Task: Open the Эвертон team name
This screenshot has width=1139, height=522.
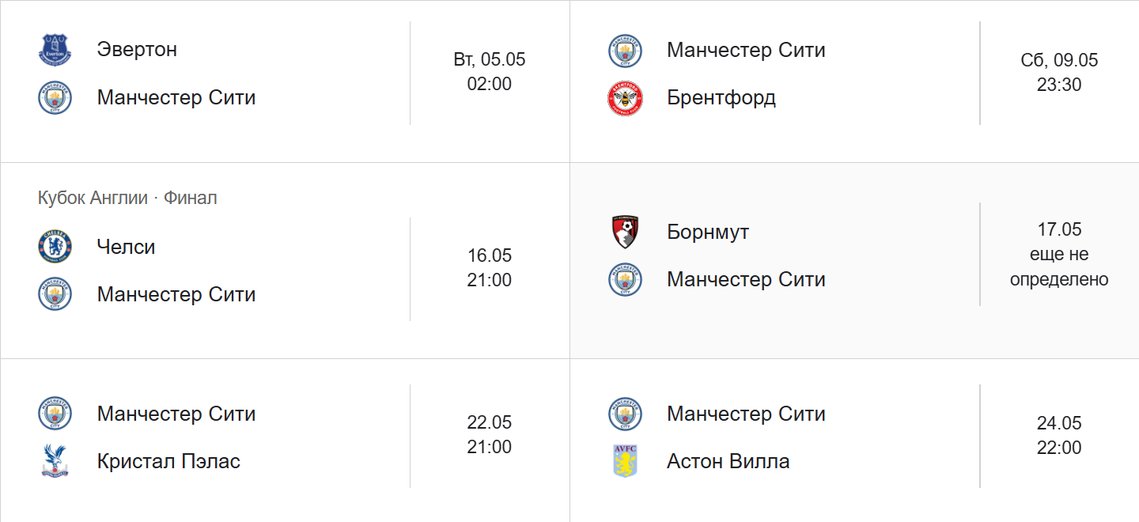Action: (x=137, y=50)
